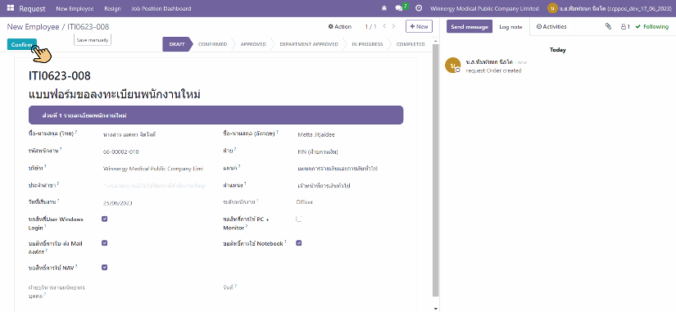Create a record with New button
676x312 pixels.
[x=419, y=26]
